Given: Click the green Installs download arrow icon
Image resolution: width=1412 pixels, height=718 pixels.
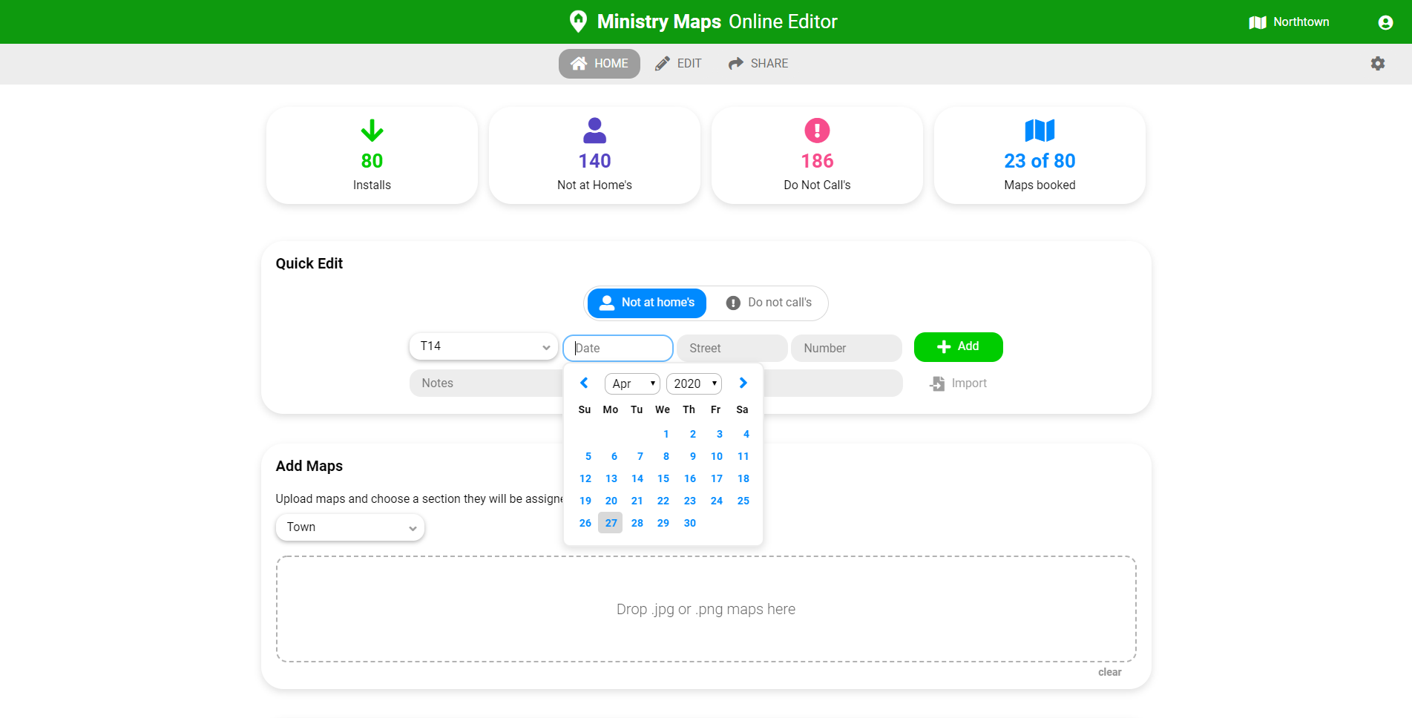Looking at the screenshot, I should pyautogui.click(x=372, y=131).
